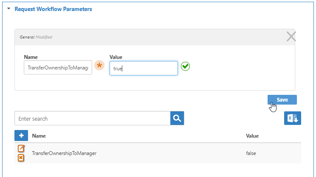This screenshot has height=177, width=316.
Task: Save the modified parameter
Action: click(x=282, y=100)
